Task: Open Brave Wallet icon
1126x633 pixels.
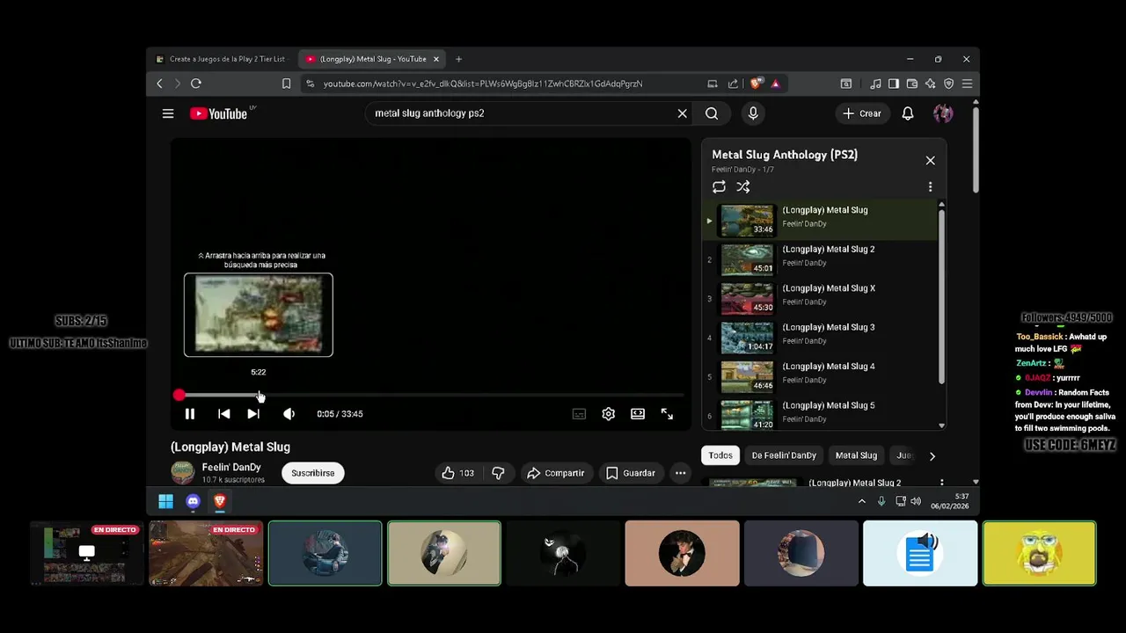Action: 912,84
